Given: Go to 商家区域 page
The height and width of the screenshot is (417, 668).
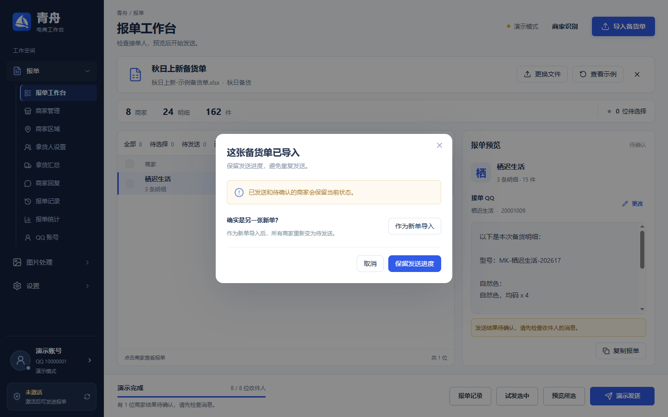Looking at the screenshot, I should click(x=58, y=129).
